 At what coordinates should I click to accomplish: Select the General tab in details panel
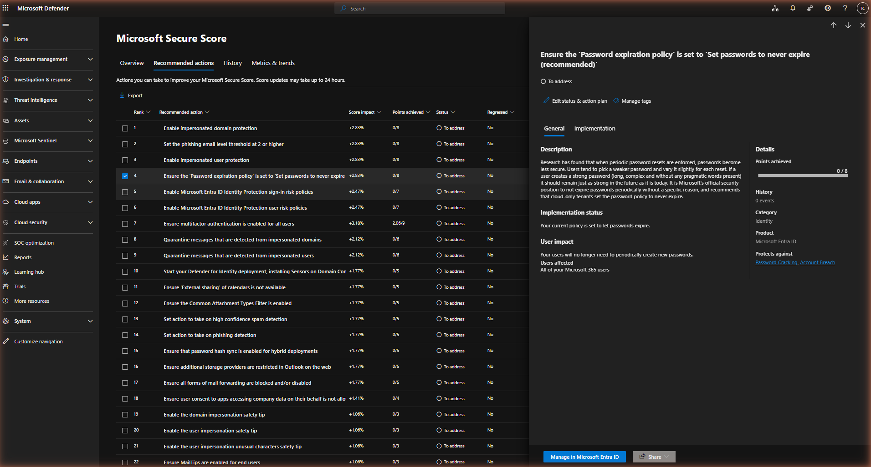tap(554, 129)
